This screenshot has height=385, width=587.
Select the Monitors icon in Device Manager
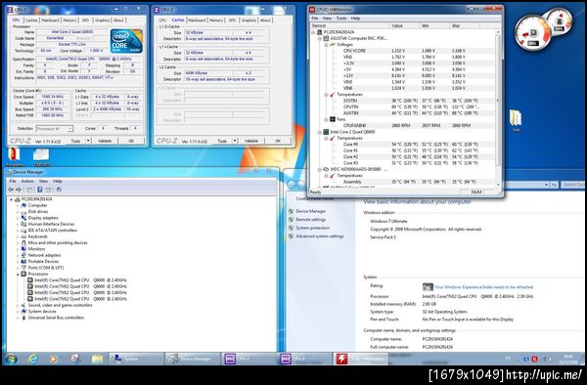[23, 249]
